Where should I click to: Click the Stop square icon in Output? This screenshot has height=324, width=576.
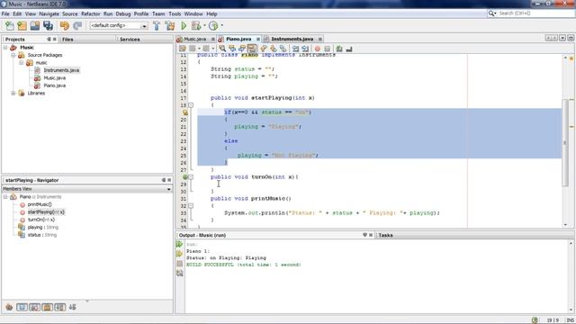point(179,264)
